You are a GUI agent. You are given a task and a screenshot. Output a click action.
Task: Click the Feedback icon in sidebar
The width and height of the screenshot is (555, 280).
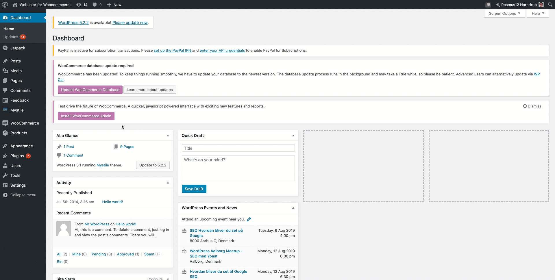5,100
